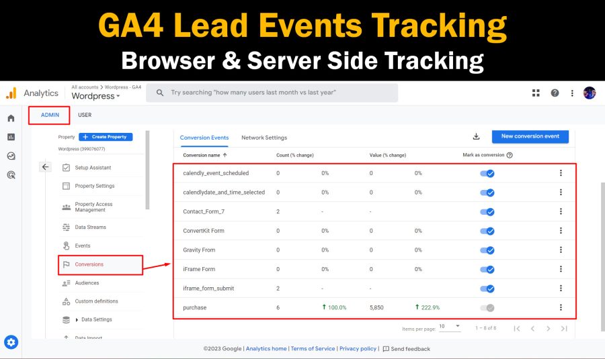Open more options for ConvertKit Form

click(561, 230)
